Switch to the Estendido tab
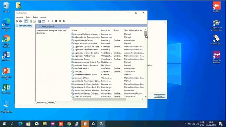 pos(41,103)
